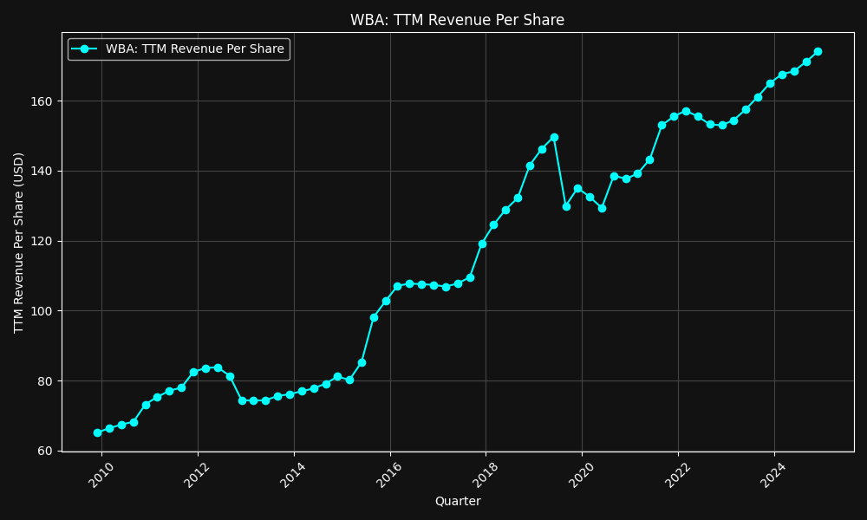Click the y-axis tick label 100
Image resolution: width=867 pixels, height=520 pixels.
click(x=42, y=311)
